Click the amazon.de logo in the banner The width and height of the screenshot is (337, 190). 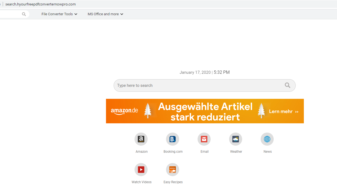(124, 111)
